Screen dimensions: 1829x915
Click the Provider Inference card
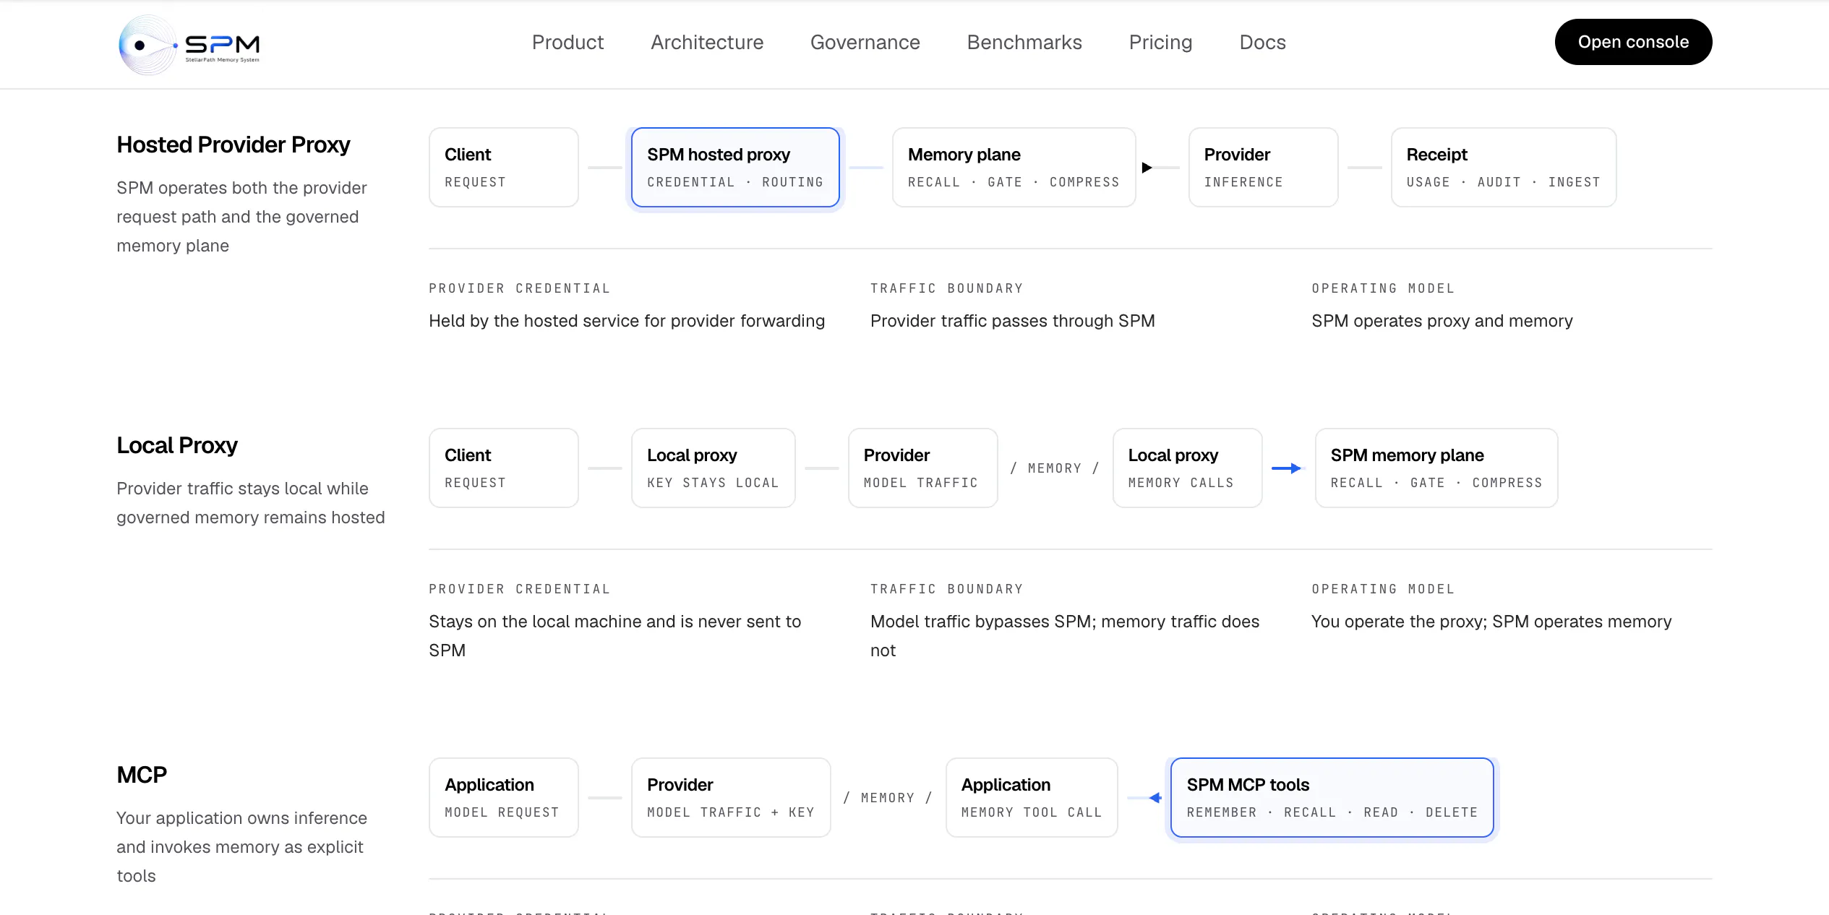pos(1263,168)
